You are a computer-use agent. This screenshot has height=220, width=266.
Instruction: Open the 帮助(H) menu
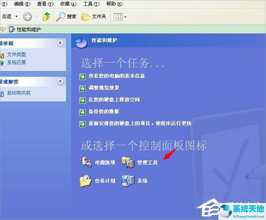pyautogui.click(x=114, y=4)
